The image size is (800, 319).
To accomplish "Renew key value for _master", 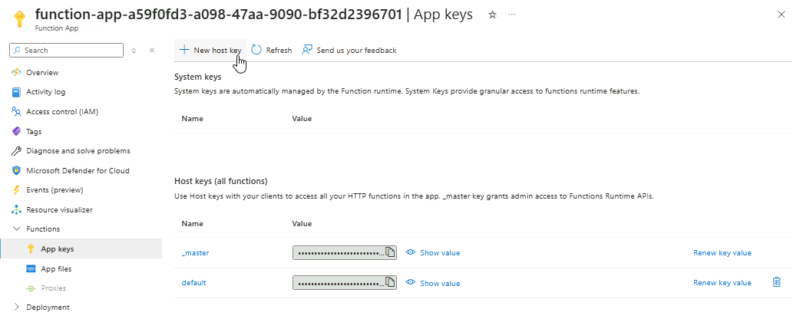I will point(722,253).
